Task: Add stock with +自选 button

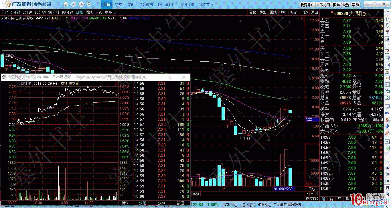Action: [304, 13]
